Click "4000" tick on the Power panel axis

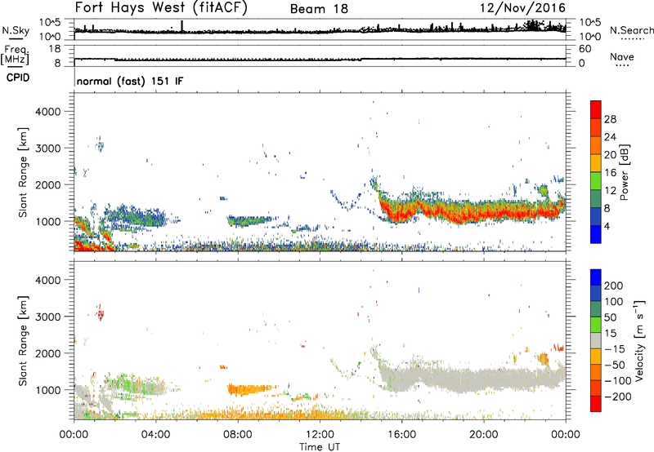(48, 112)
